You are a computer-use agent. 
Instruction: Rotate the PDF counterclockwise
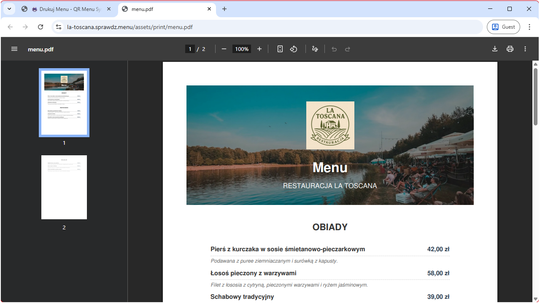pyautogui.click(x=294, y=49)
